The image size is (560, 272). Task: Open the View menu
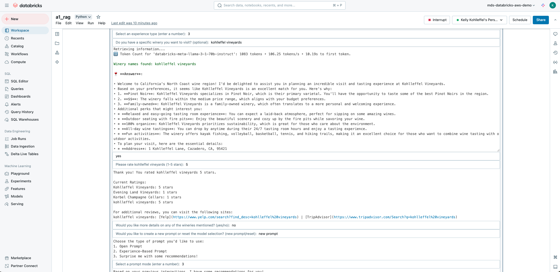tap(80, 23)
